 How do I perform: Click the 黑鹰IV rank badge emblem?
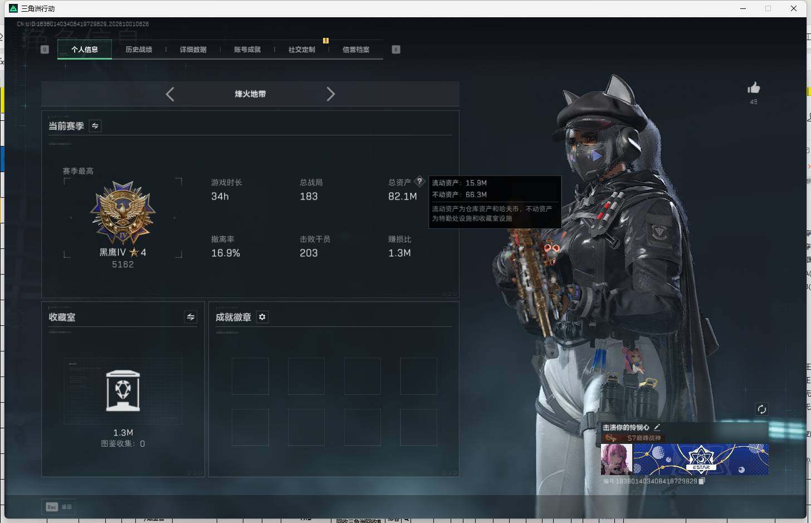coord(123,213)
